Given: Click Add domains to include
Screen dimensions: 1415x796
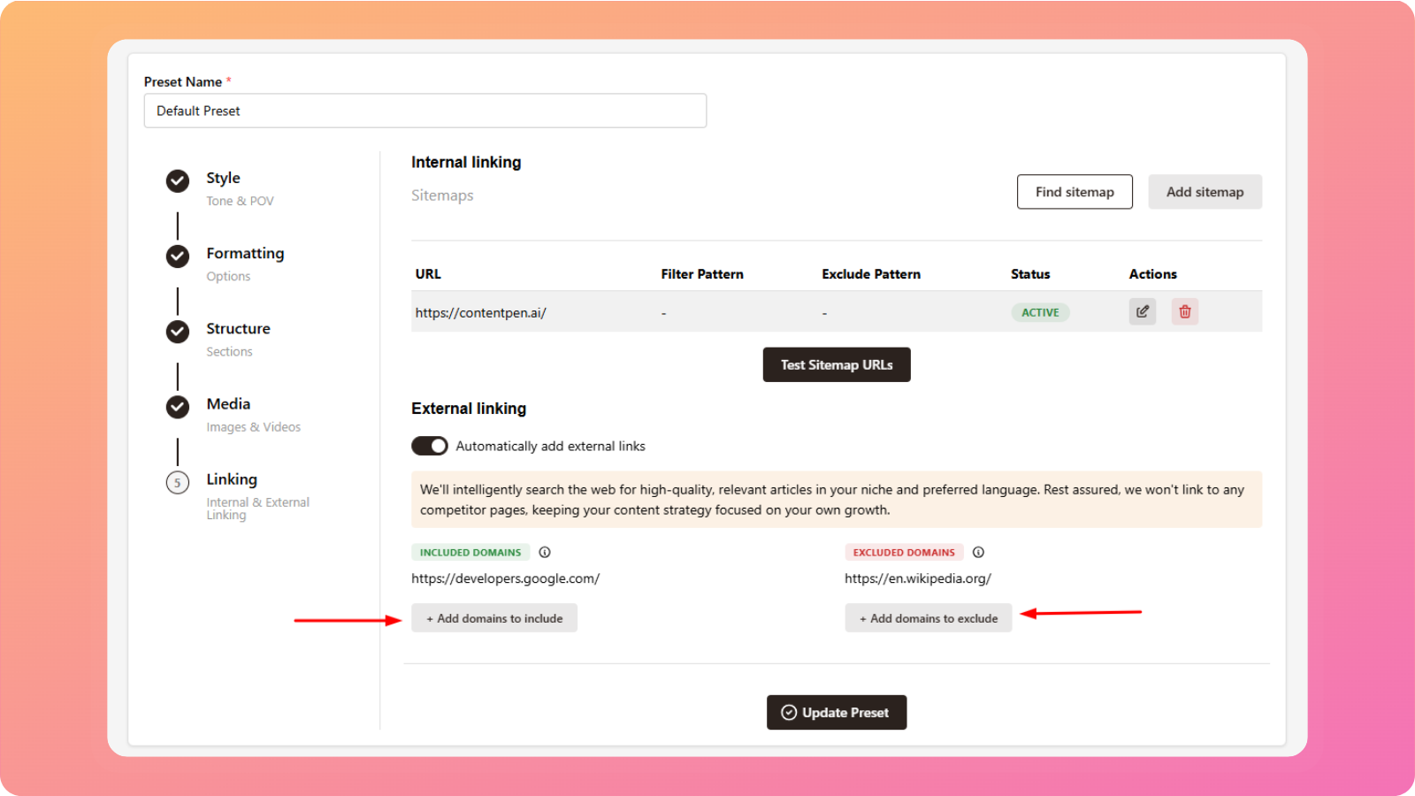Looking at the screenshot, I should (x=494, y=618).
